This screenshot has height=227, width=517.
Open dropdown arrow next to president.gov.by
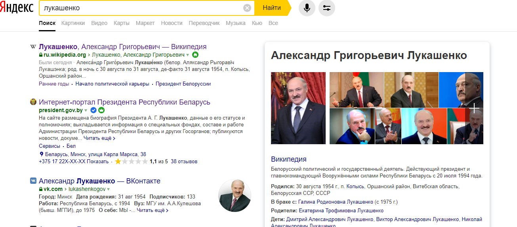tap(86, 111)
